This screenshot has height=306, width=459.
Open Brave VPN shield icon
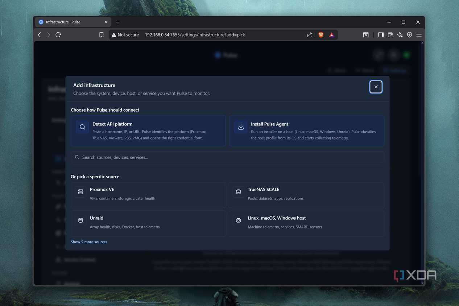point(409,35)
